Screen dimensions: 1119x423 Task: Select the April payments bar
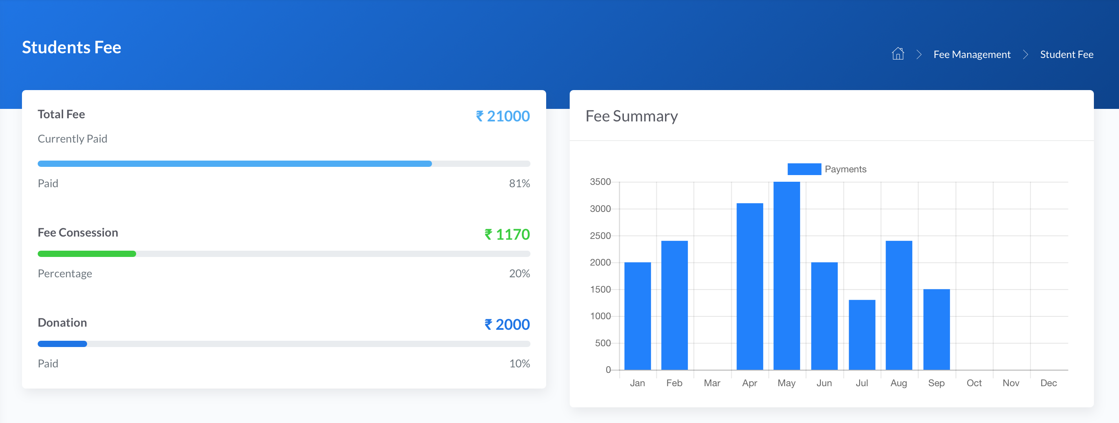[749, 286]
